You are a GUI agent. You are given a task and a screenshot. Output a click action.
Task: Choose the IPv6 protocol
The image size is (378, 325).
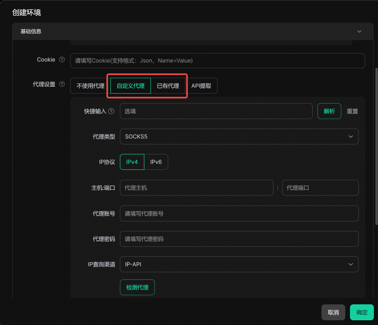click(x=156, y=162)
